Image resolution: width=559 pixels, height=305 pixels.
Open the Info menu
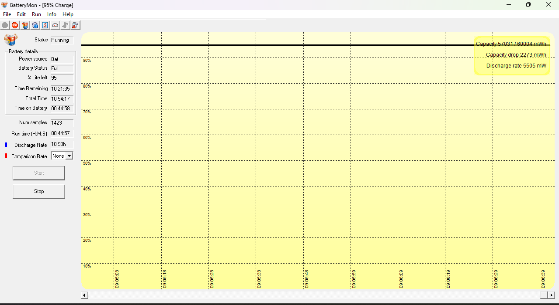click(x=52, y=14)
